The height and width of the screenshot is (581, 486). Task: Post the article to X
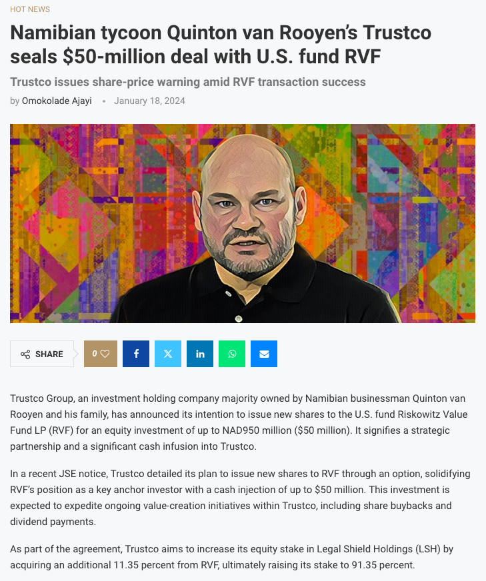tap(168, 354)
